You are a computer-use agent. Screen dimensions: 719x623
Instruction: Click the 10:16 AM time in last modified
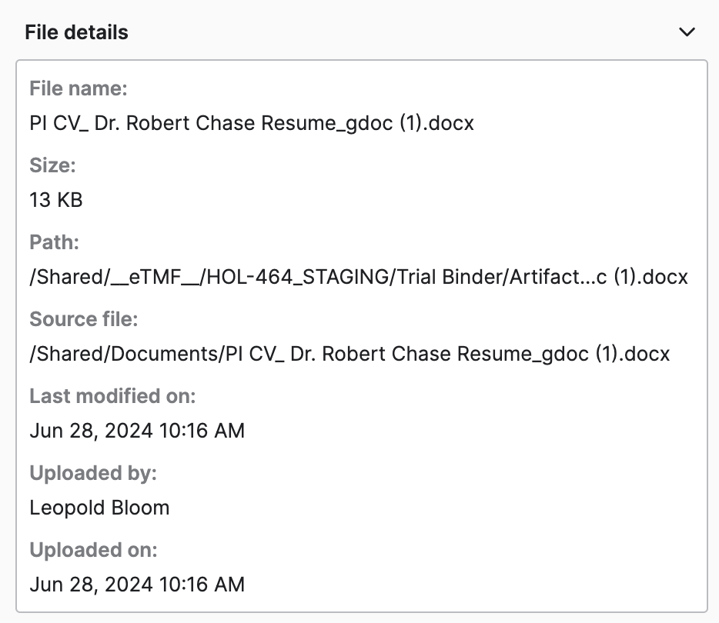tap(202, 431)
